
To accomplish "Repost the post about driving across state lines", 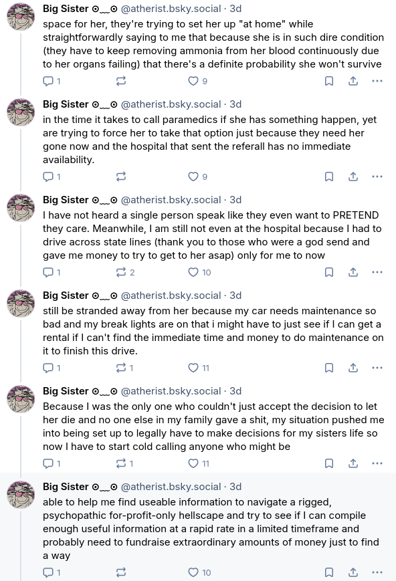I will click(x=125, y=272).
